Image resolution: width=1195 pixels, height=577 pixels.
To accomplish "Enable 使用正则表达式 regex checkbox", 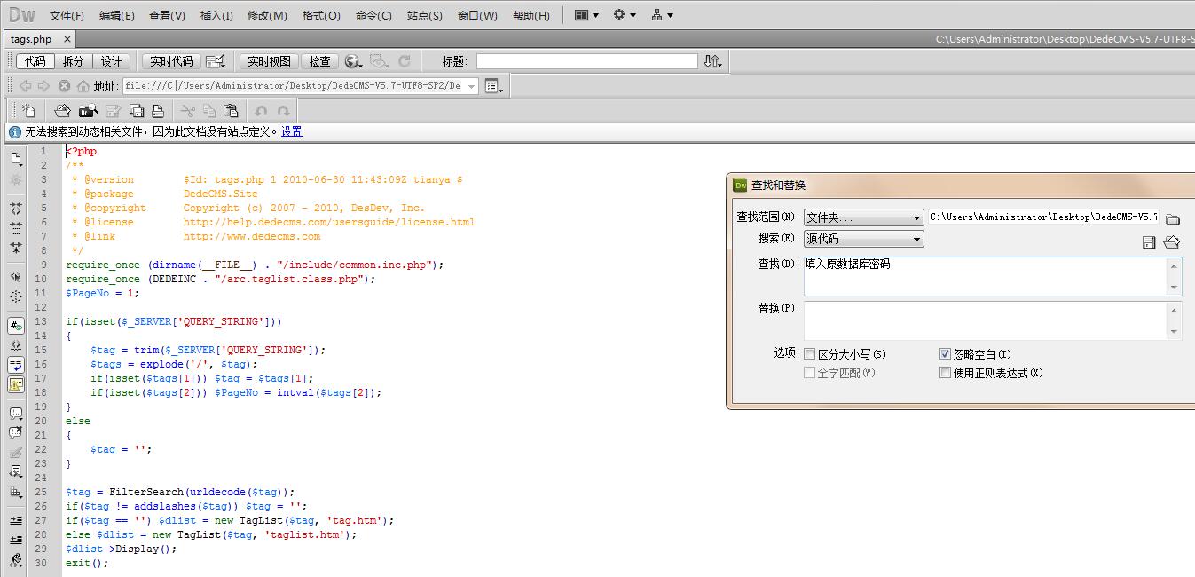I will point(945,373).
